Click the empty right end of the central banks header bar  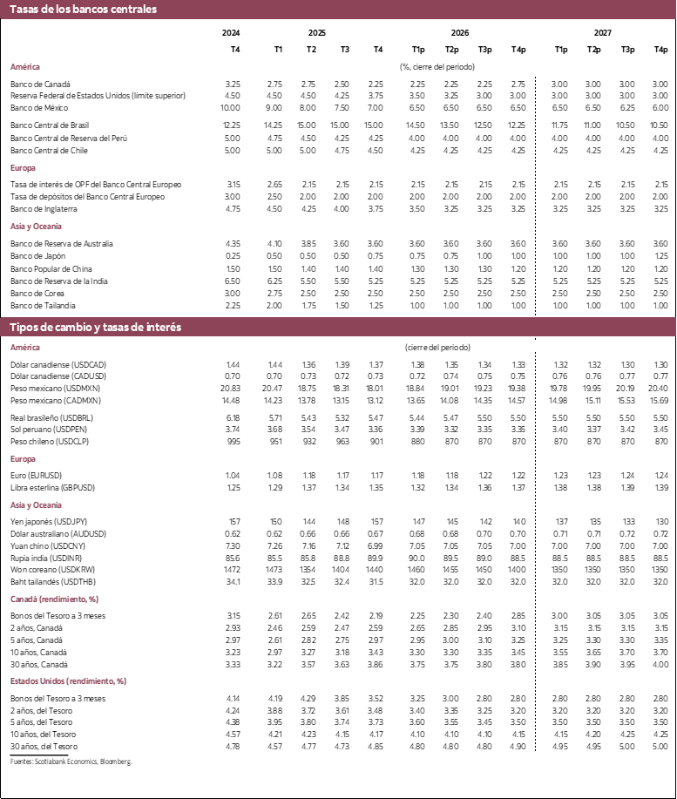click(610, 10)
